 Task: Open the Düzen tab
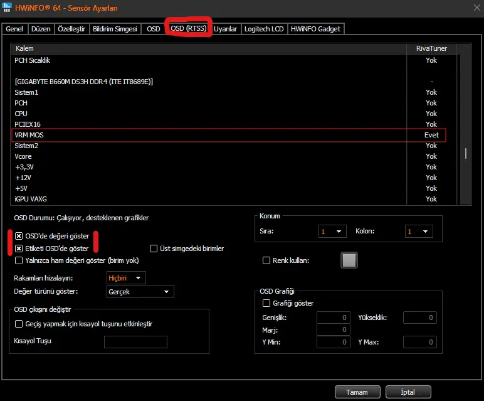tap(41, 29)
